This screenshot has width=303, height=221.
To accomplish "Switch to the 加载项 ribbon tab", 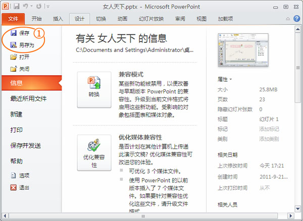I will pyautogui.click(x=225, y=19).
